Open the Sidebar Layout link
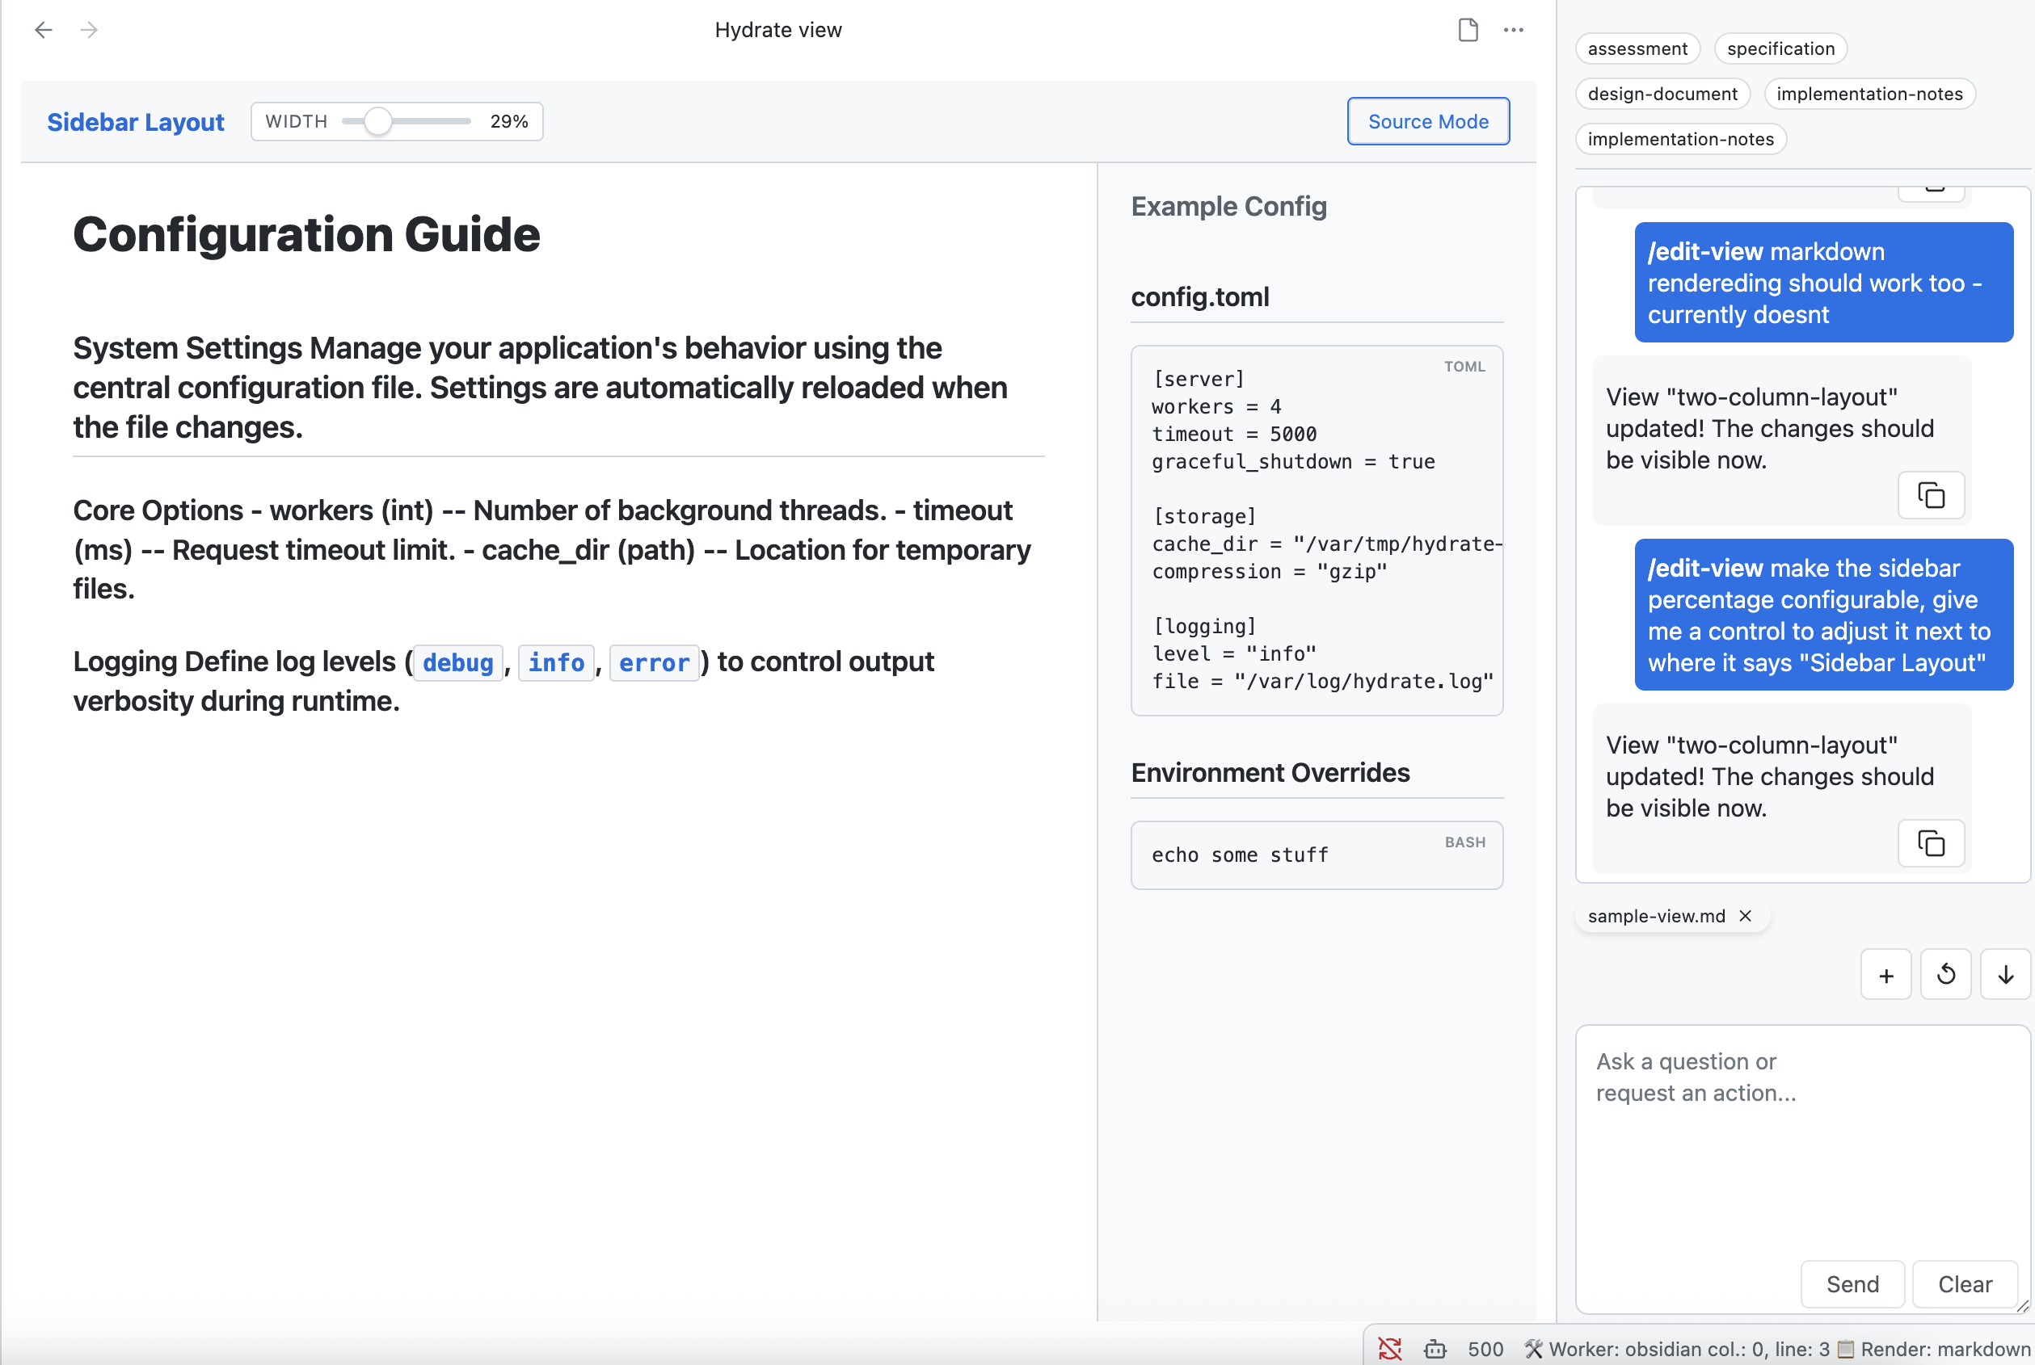This screenshot has height=1365, width=2035. 135,122
